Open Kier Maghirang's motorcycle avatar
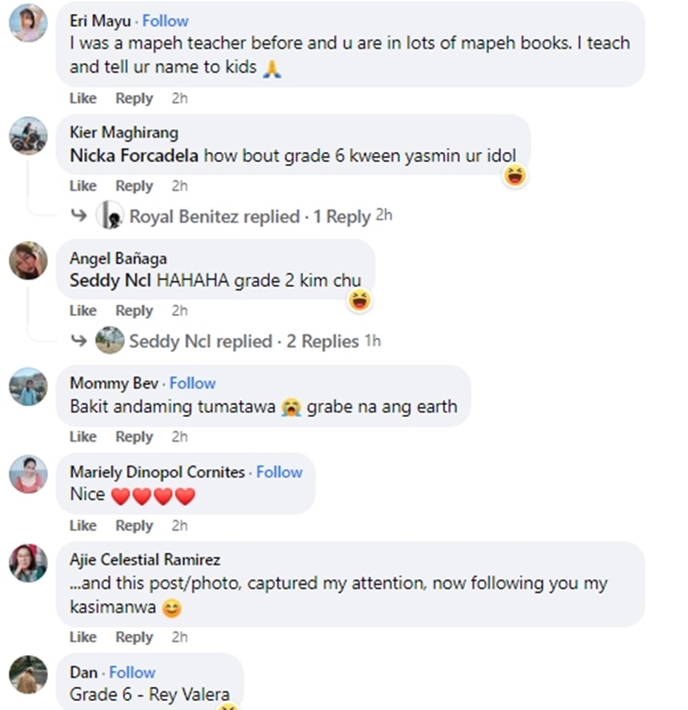688x710 pixels. tap(28, 136)
